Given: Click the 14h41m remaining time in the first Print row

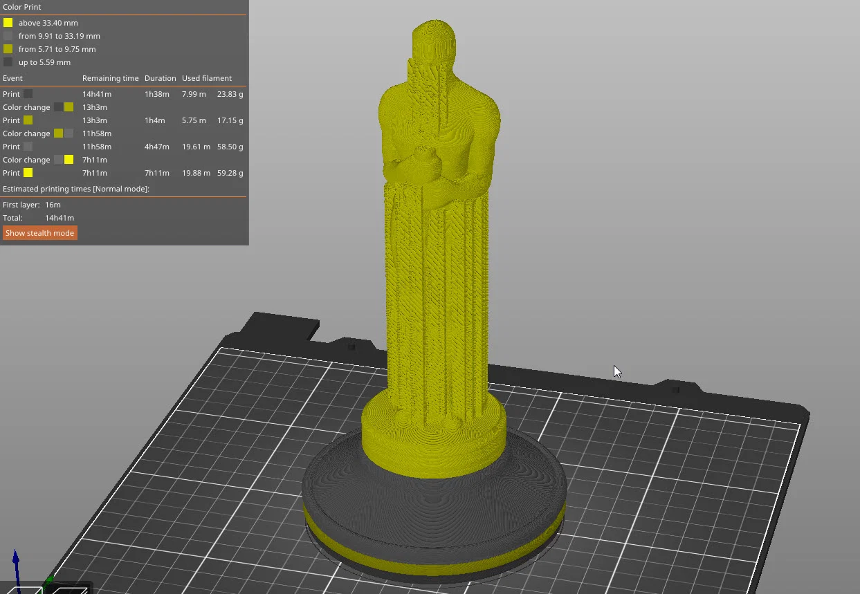Looking at the screenshot, I should click(x=97, y=94).
